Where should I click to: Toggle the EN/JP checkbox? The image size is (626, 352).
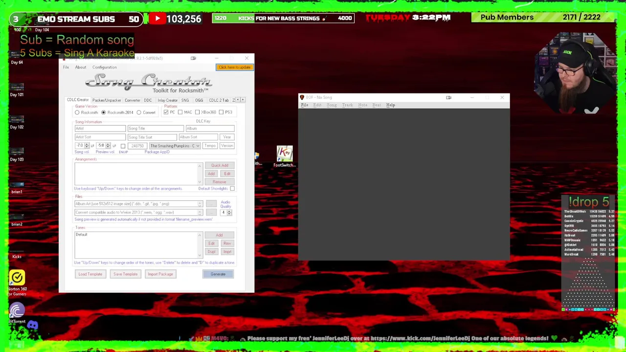[x=123, y=146]
